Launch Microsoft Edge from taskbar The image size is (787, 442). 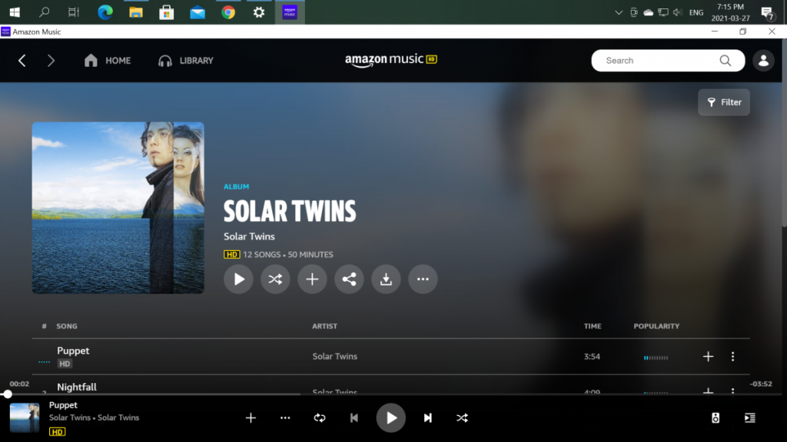(105, 12)
